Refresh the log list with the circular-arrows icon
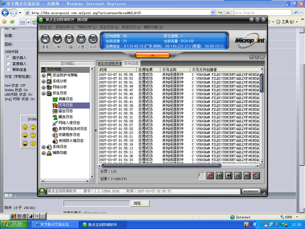Viewport: 305px width, 229px height. (257, 176)
